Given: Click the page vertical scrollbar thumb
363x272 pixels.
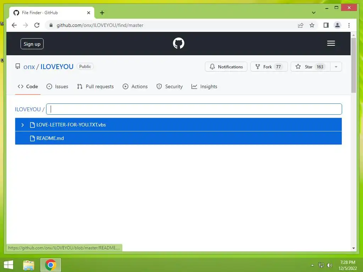Looking at the screenshot, I should coord(353,65).
